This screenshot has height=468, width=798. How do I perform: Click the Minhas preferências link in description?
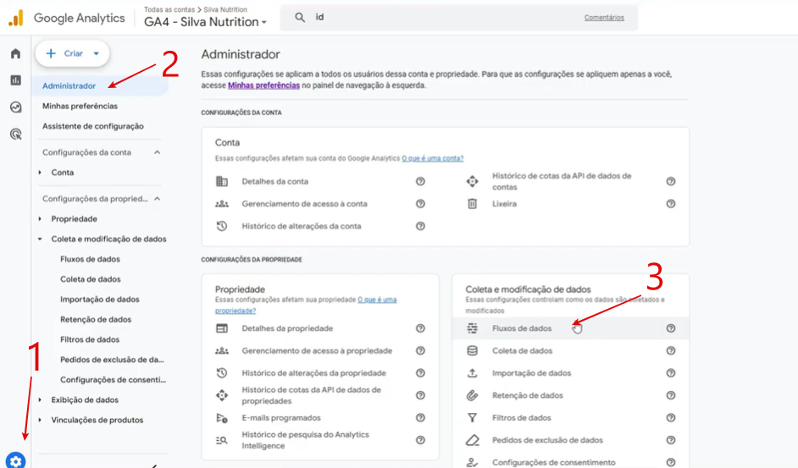pyautogui.click(x=263, y=85)
